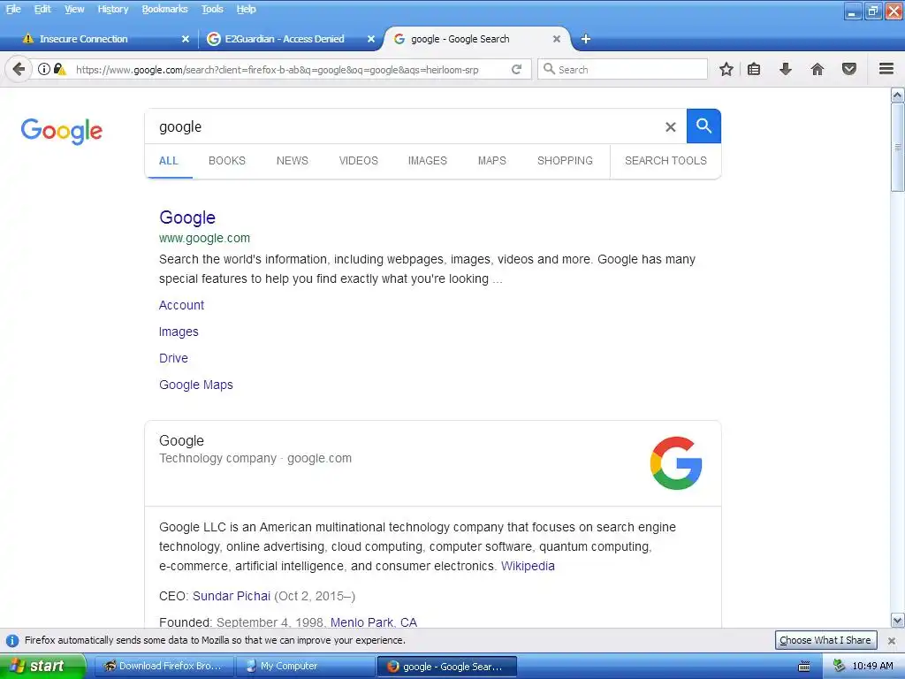This screenshot has width=905, height=679.
Task: Open the History menu
Action: coord(112,9)
